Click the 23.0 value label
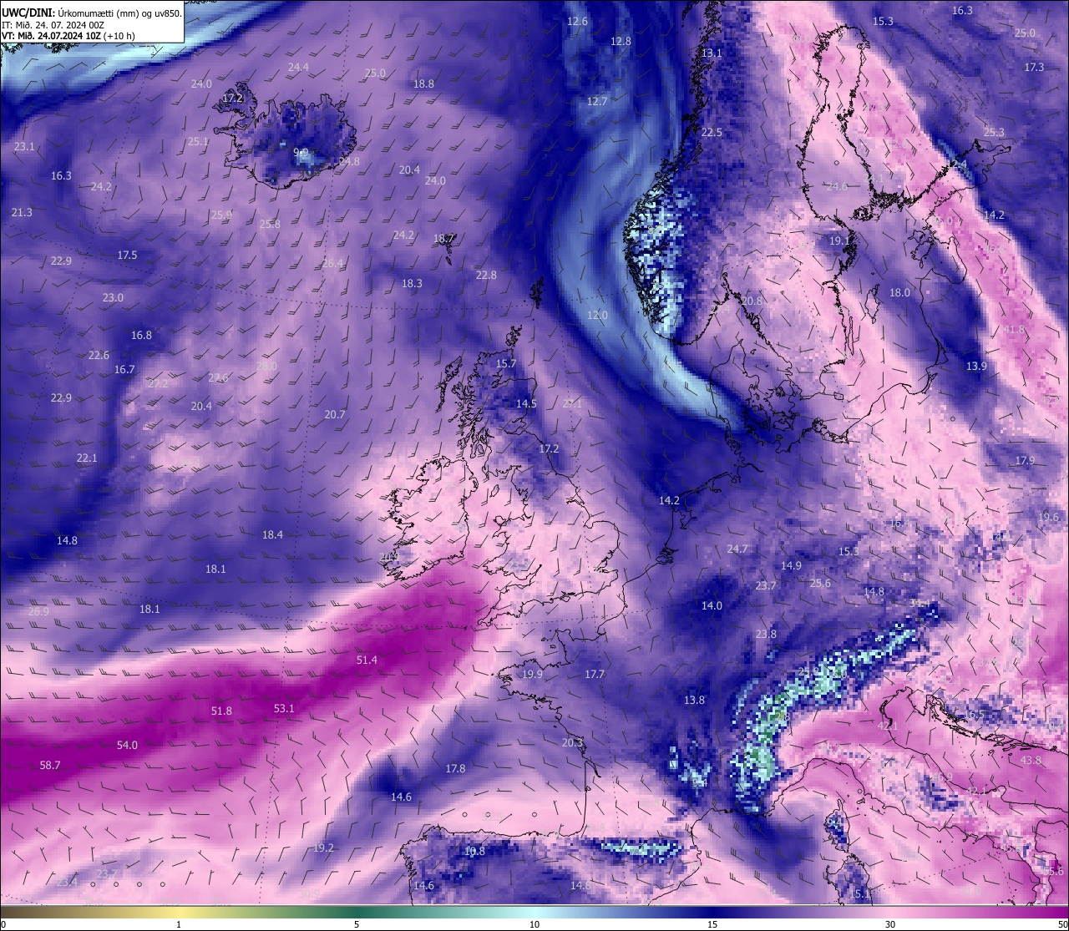The width and height of the screenshot is (1069, 931). (113, 297)
